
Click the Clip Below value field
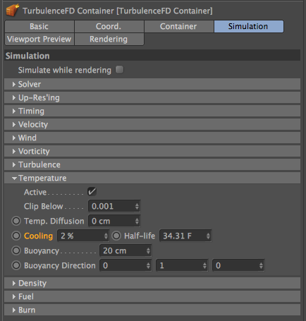114,206
